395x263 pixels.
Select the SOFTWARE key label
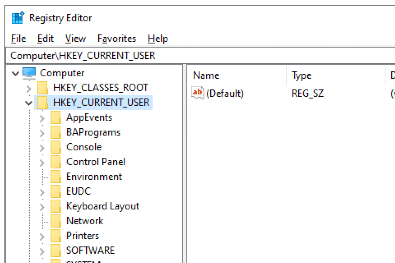(x=90, y=251)
